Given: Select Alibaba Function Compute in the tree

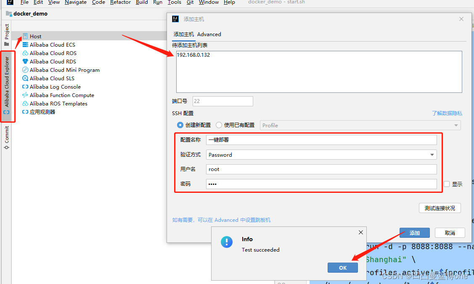Looking at the screenshot, I should coord(62,95).
